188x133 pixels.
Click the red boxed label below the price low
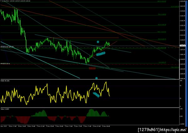92,68
